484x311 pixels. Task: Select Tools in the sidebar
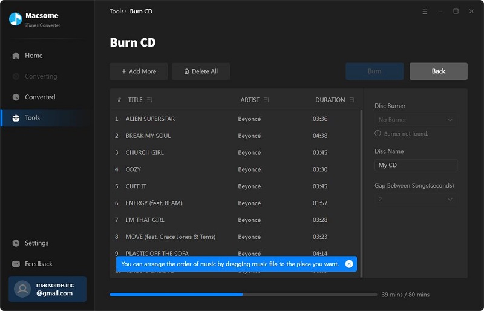47,117
